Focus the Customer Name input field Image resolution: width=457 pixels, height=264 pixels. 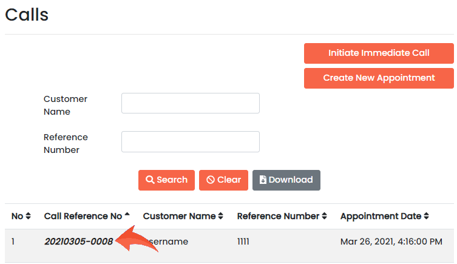click(190, 103)
